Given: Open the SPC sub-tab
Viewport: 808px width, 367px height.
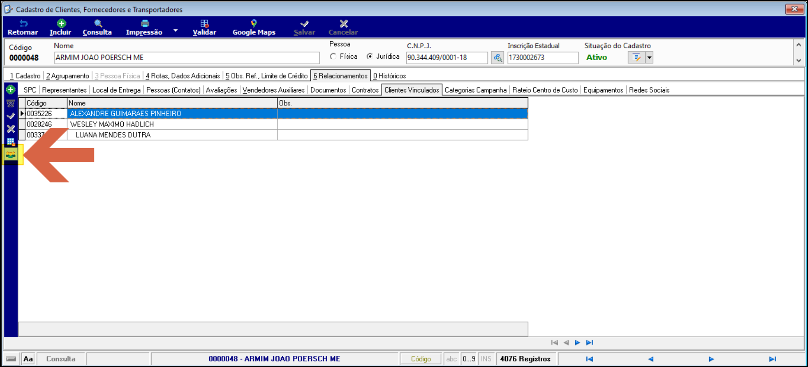Looking at the screenshot, I should click(30, 90).
